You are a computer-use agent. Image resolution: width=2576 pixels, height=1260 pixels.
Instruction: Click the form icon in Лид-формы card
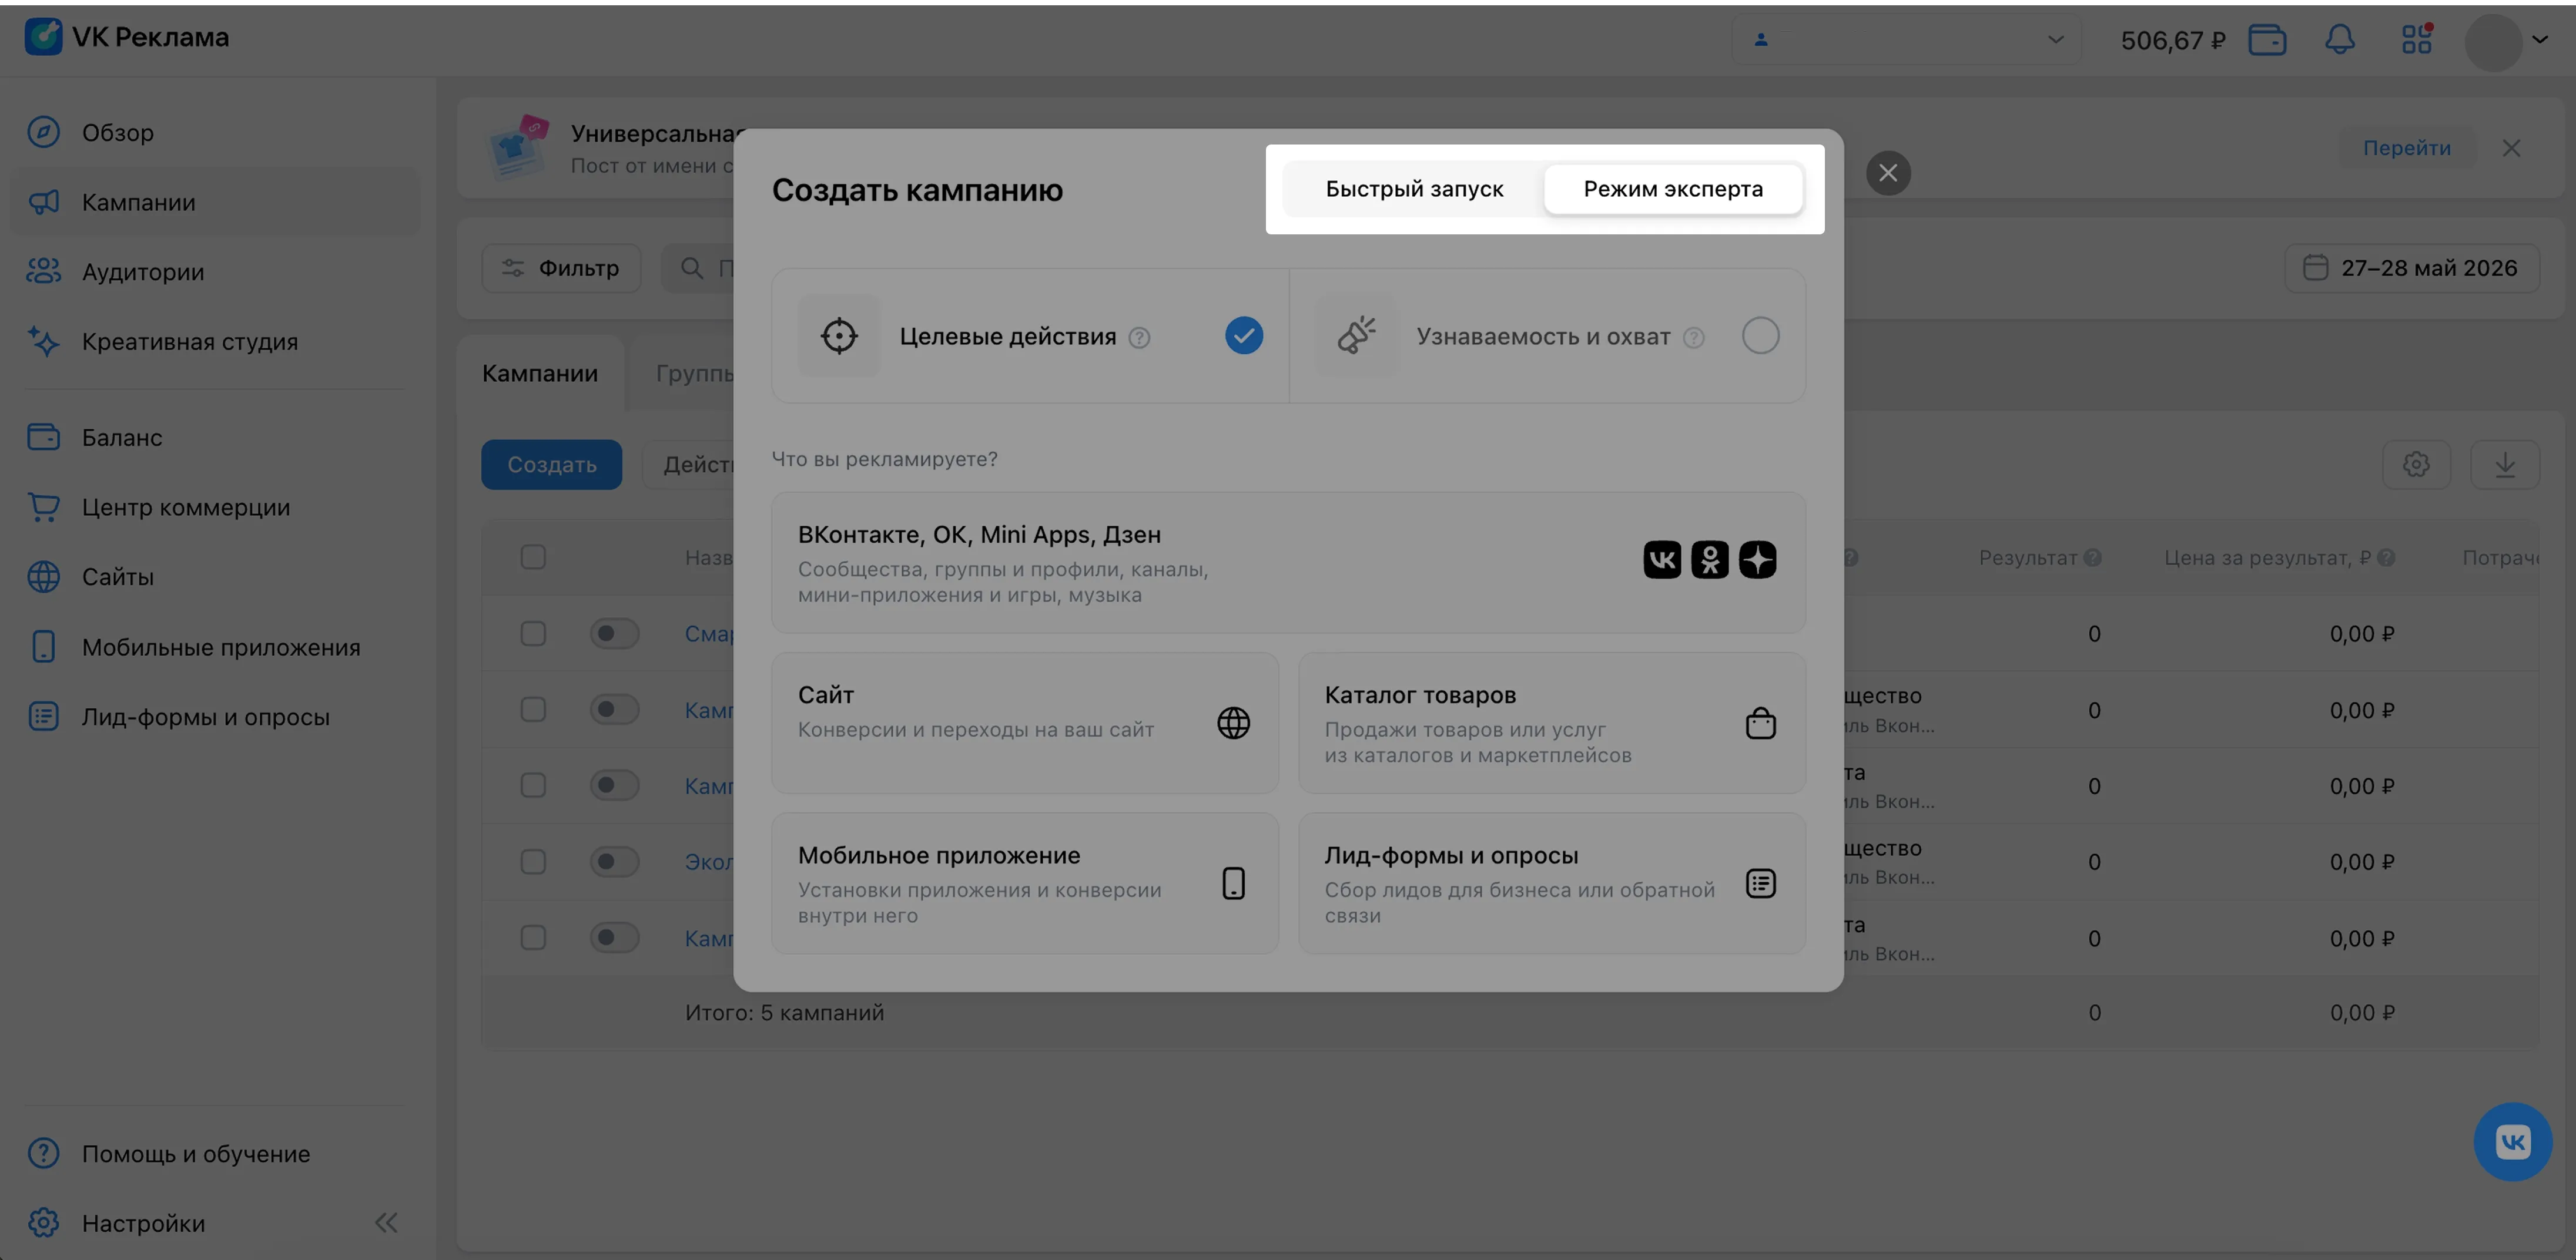[1760, 883]
